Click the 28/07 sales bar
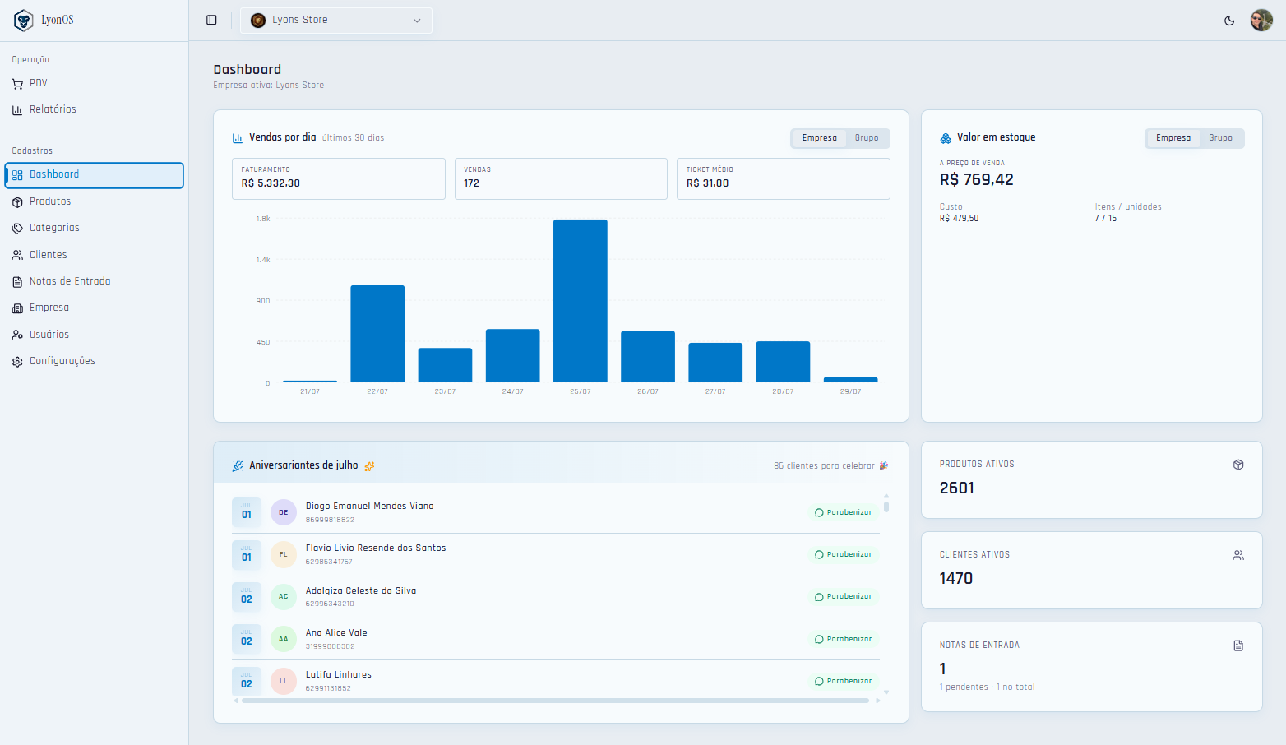This screenshot has width=1286, height=745. [783, 362]
